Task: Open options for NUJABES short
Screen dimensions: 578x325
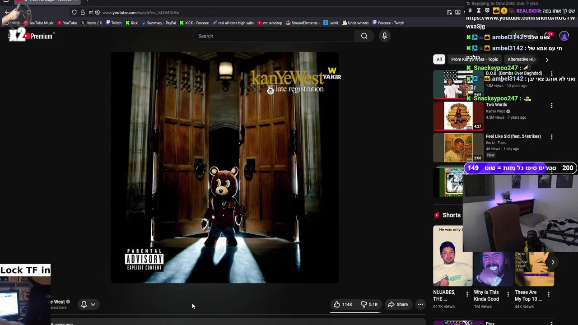Action: (x=467, y=294)
